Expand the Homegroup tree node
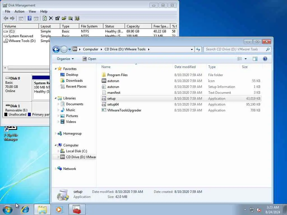 [x=56, y=134]
